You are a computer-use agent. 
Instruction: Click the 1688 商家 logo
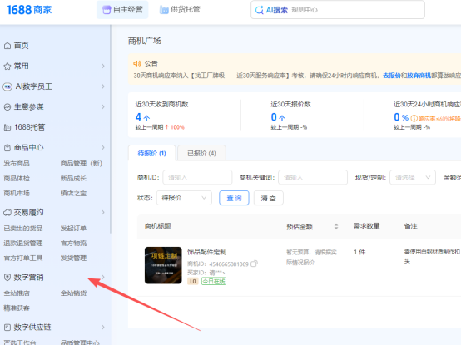(x=29, y=10)
